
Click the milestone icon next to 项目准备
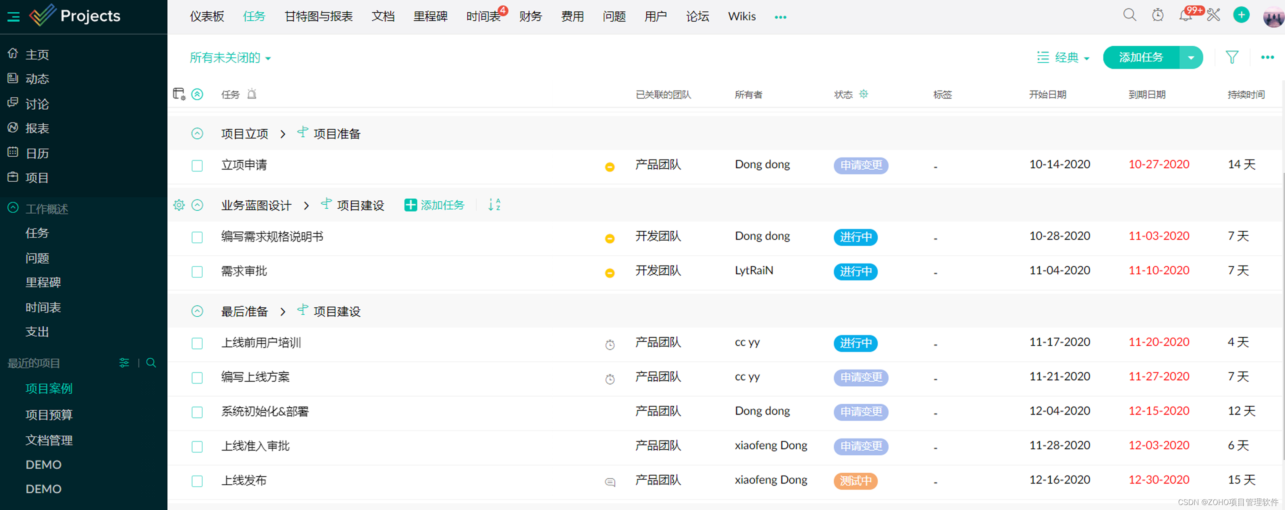point(302,132)
